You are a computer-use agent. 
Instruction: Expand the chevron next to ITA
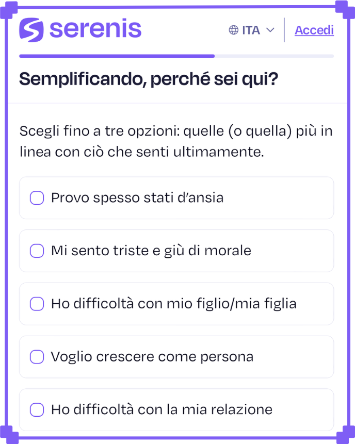point(270,30)
